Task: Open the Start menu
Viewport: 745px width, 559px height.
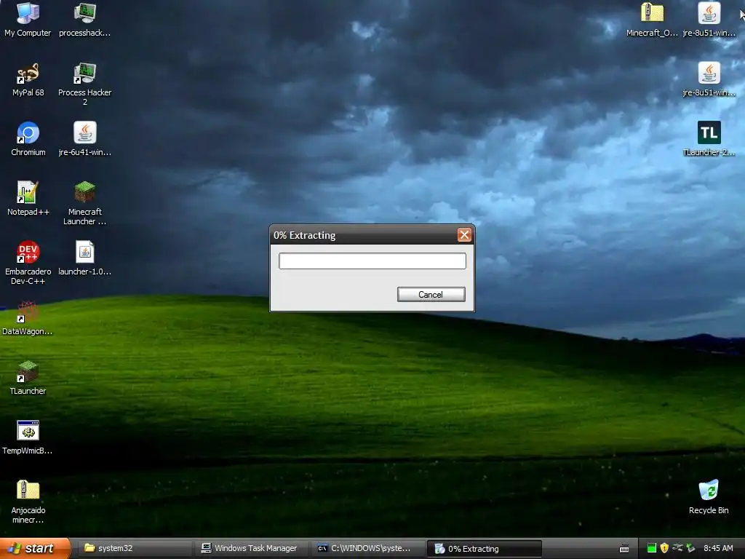Action: click(x=35, y=548)
